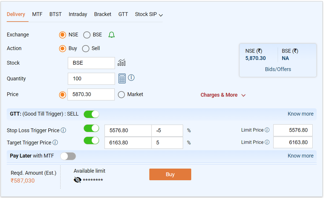Viewport: 324px width, 198px height.
Task: Click the Quantity input field
Action: point(91,79)
